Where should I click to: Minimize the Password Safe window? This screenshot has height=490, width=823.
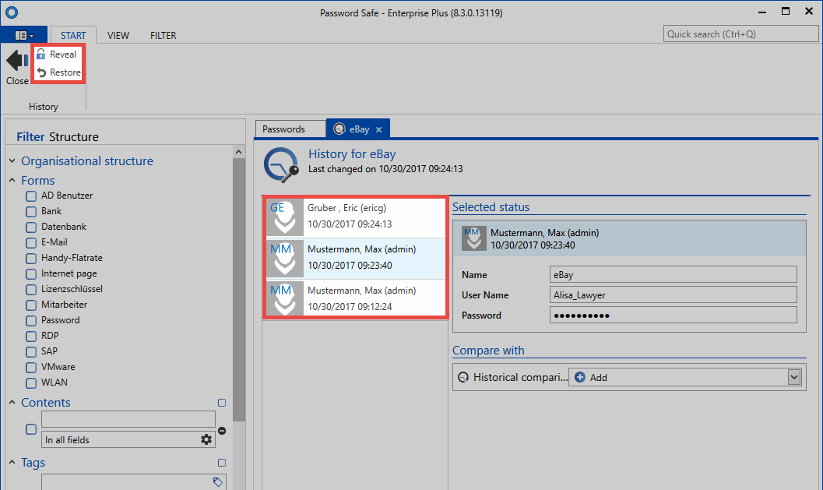click(762, 12)
